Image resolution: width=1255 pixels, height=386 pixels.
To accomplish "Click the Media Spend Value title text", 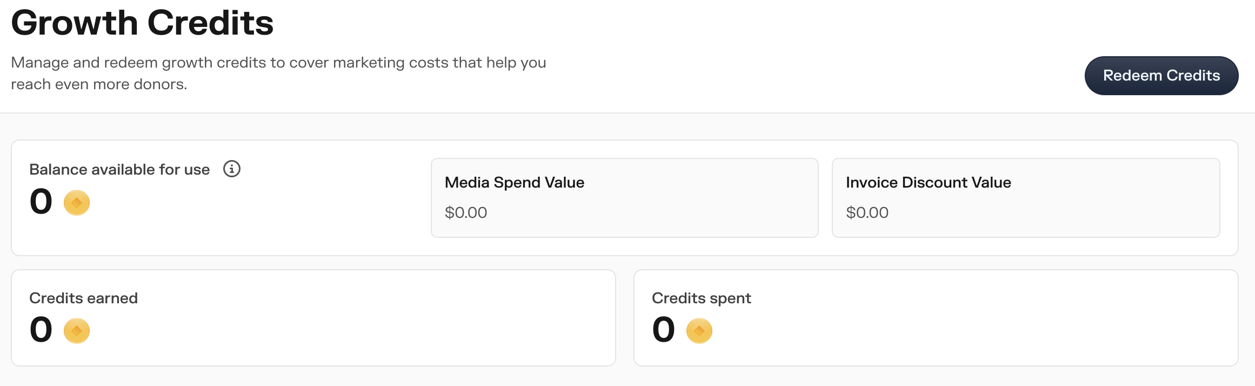I will click(514, 183).
